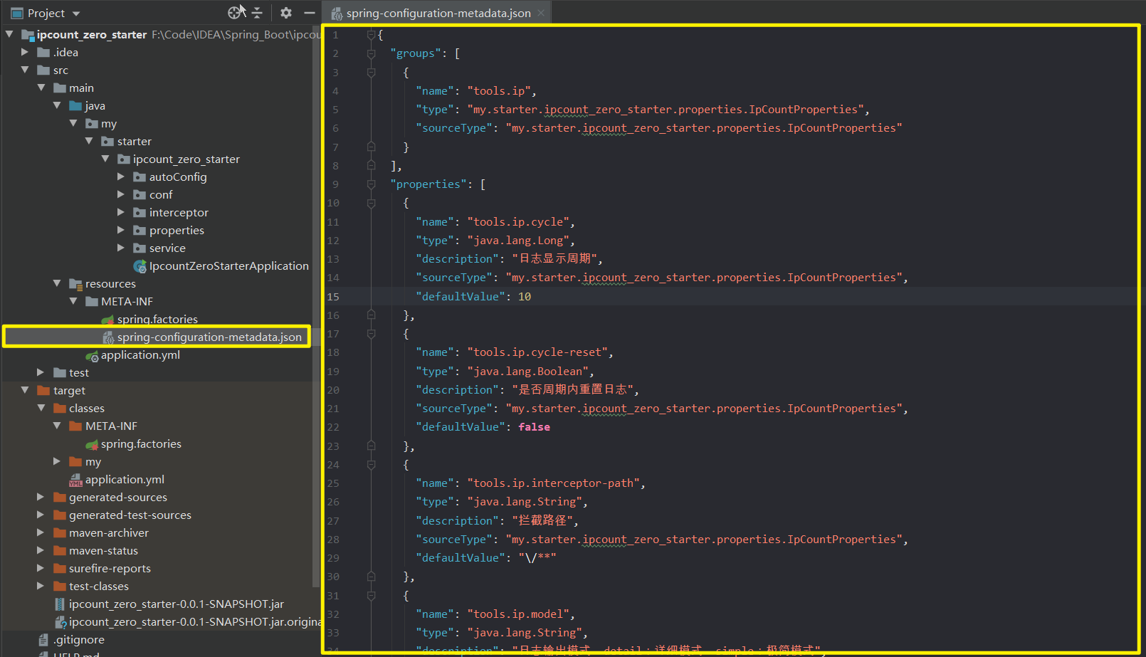Fold the object starting on line 17
The width and height of the screenshot is (1146, 657).
point(371,334)
